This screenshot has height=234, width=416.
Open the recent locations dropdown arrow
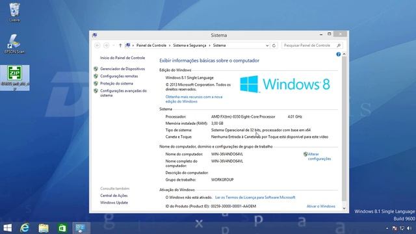(114, 45)
